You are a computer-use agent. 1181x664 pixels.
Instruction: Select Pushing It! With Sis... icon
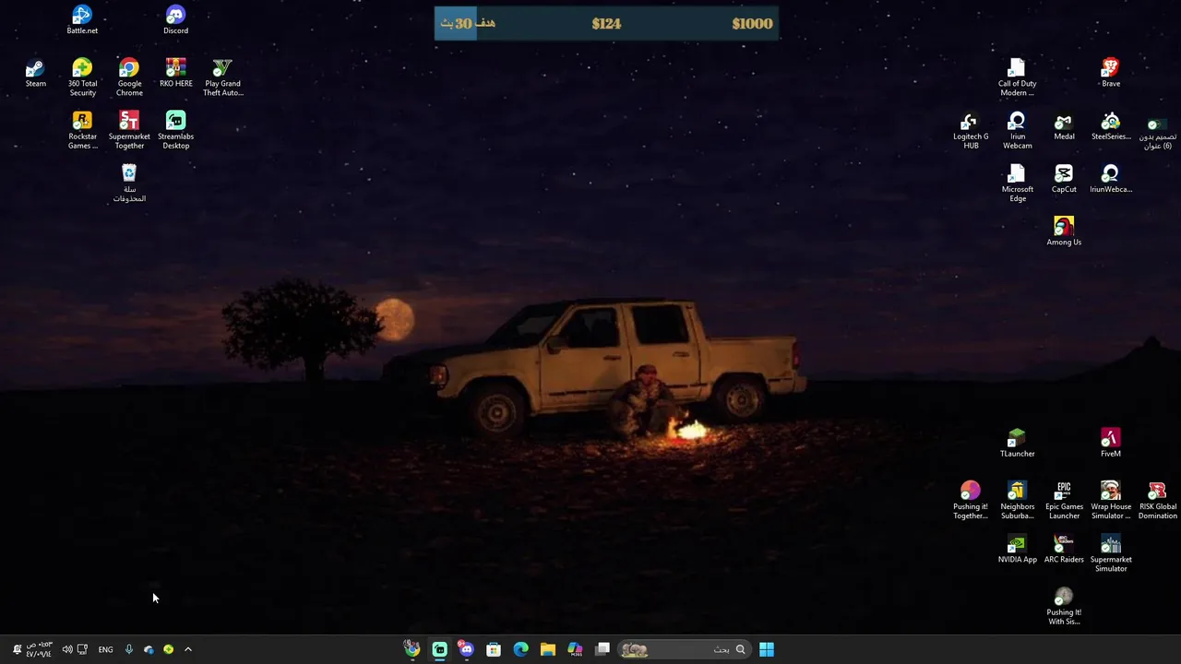[x=1064, y=606]
